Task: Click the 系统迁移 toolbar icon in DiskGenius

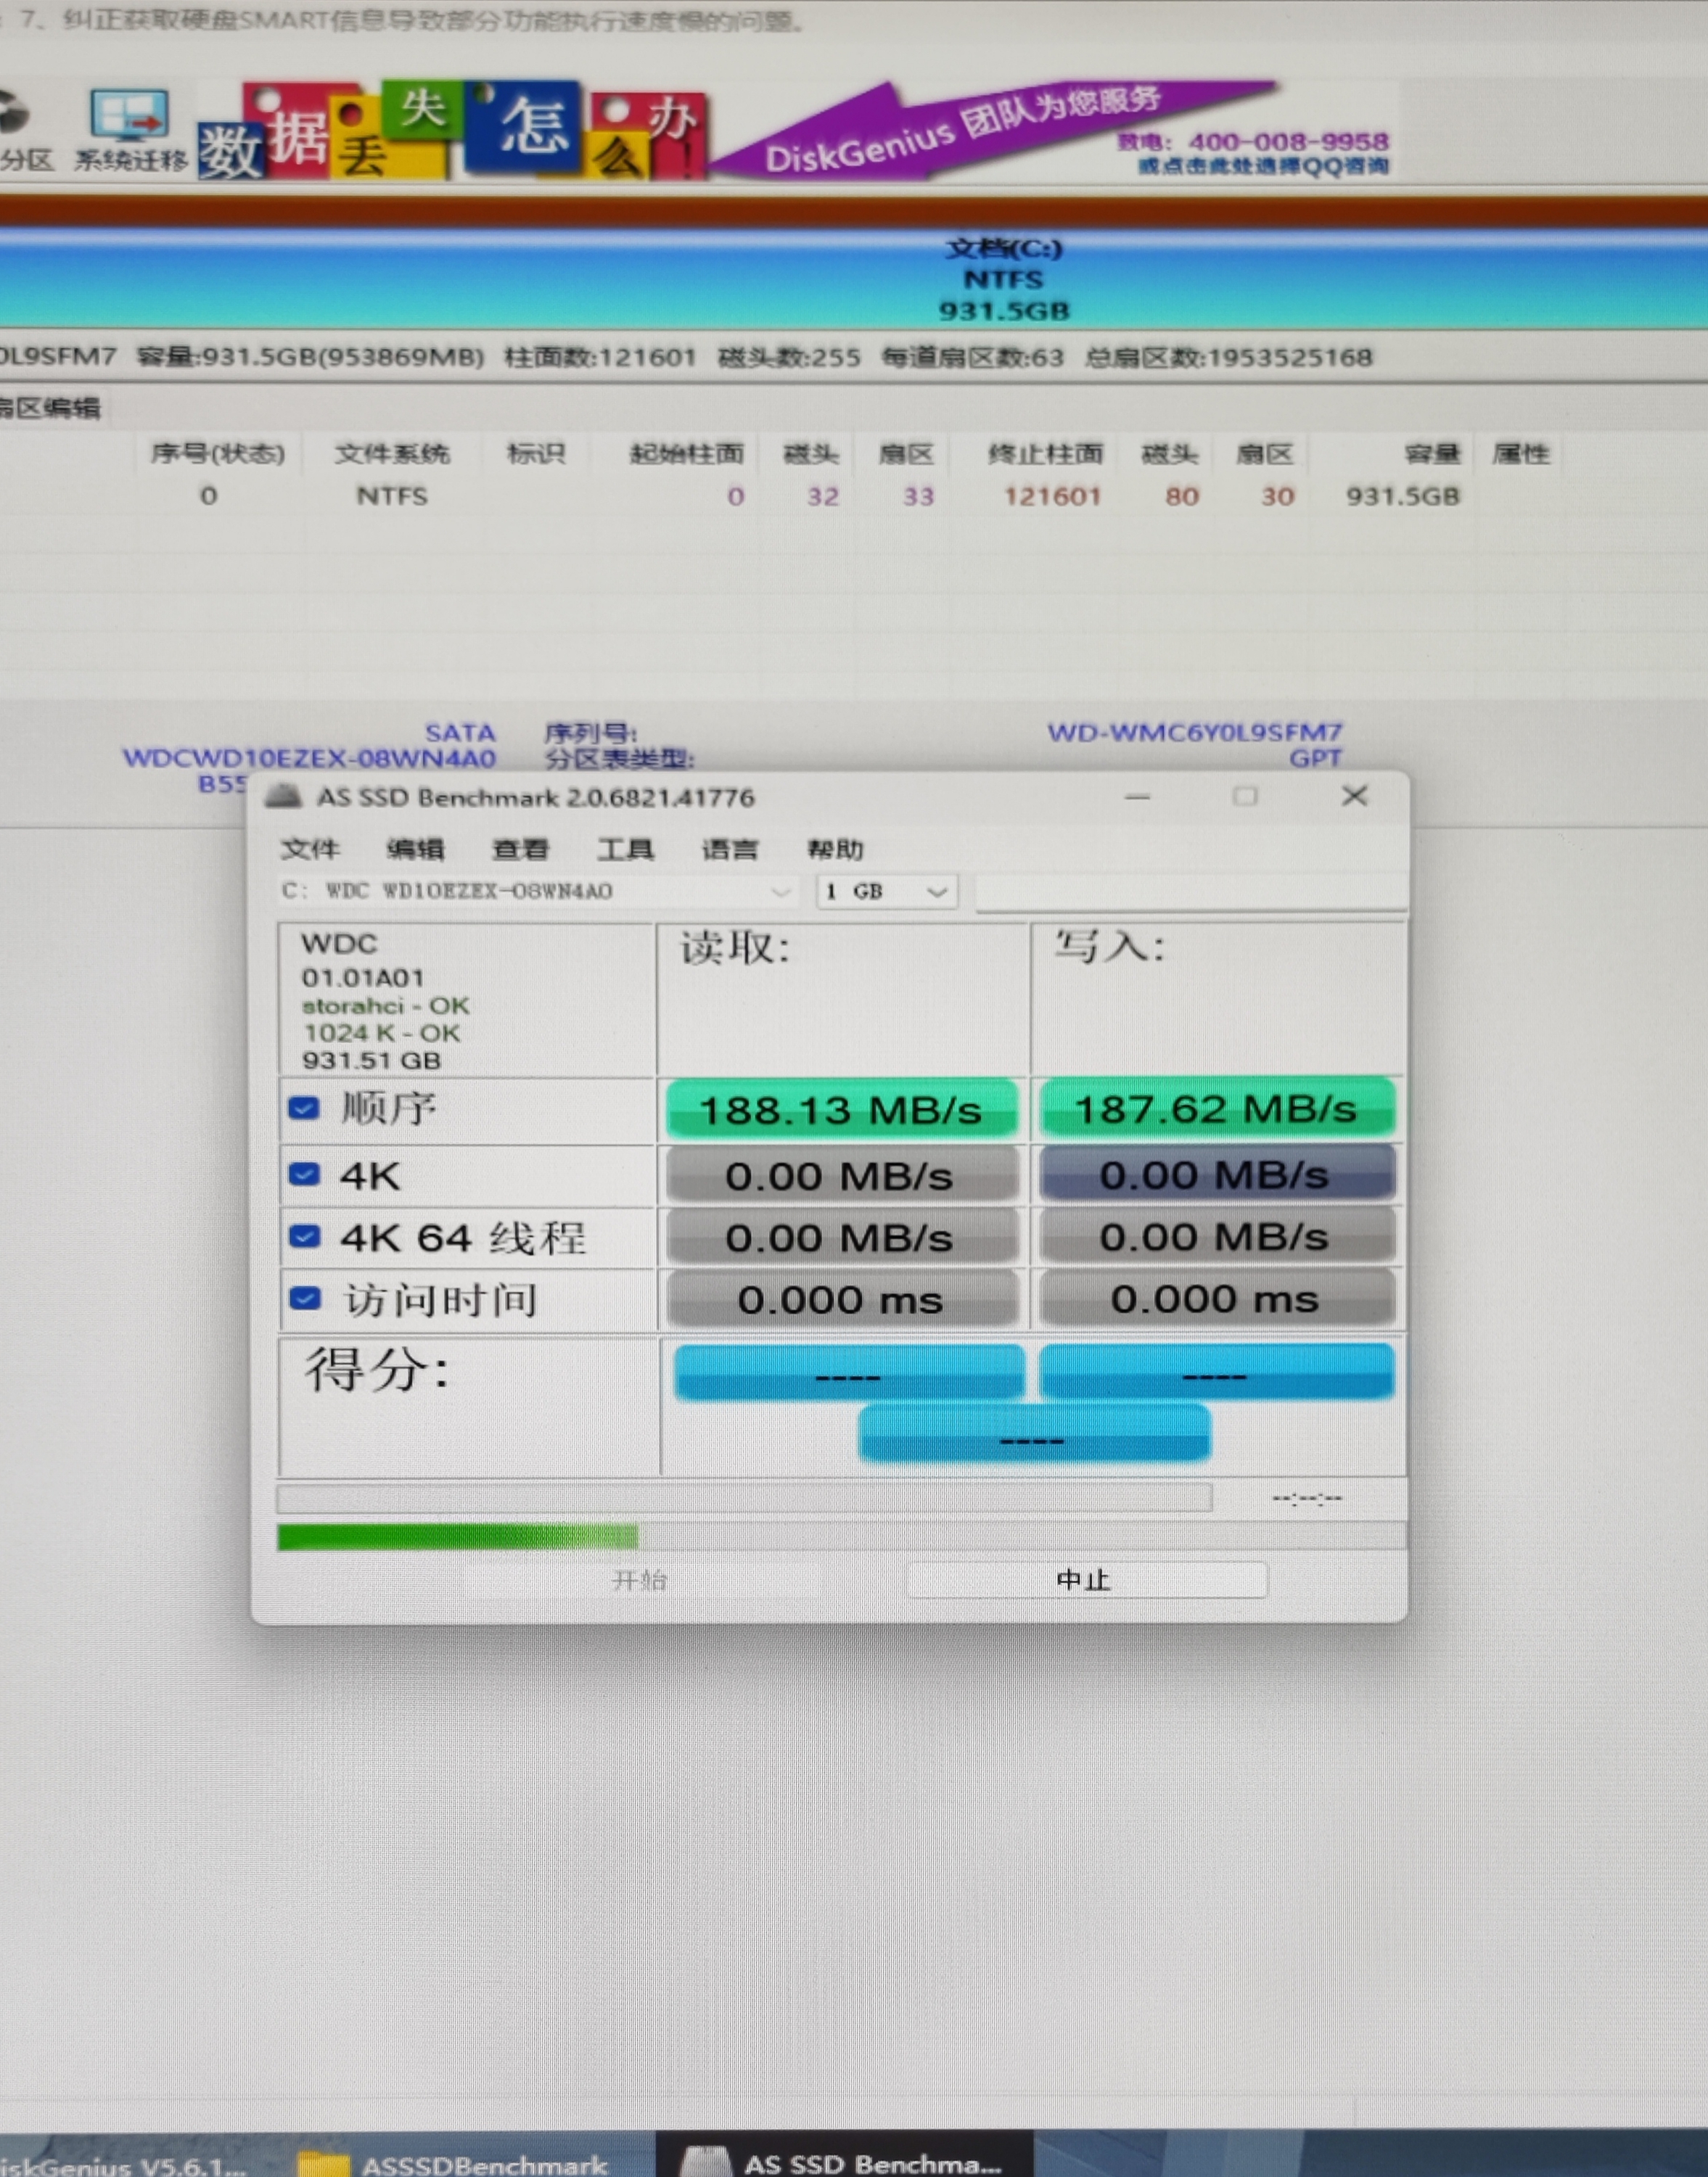Action: point(130,130)
